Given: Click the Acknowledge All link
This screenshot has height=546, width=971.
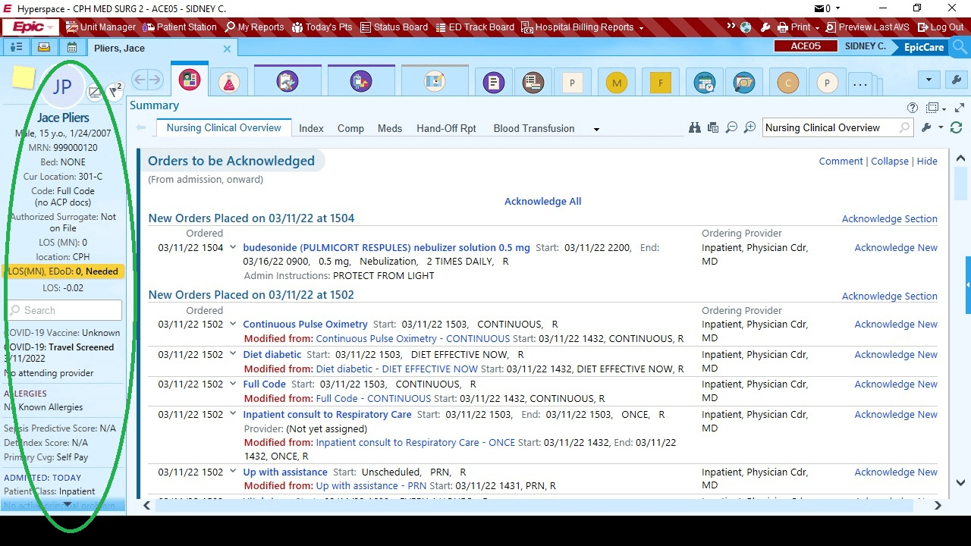Looking at the screenshot, I should pos(542,201).
